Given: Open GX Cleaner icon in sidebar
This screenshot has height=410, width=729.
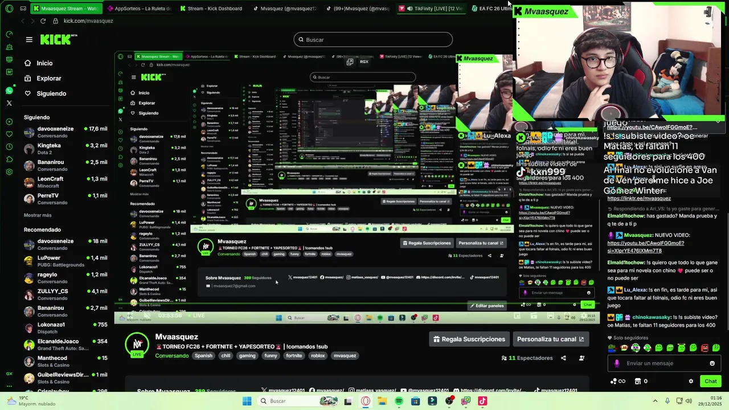Looking at the screenshot, I should [9, 47].
